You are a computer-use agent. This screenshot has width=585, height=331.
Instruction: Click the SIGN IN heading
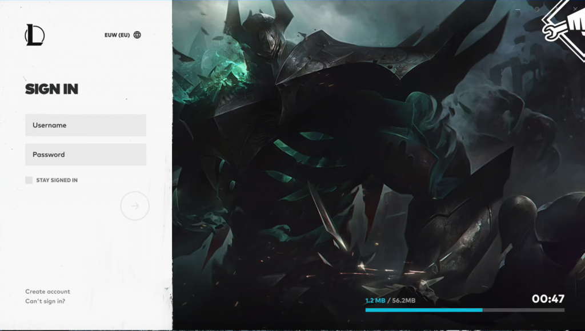(51, 89)
